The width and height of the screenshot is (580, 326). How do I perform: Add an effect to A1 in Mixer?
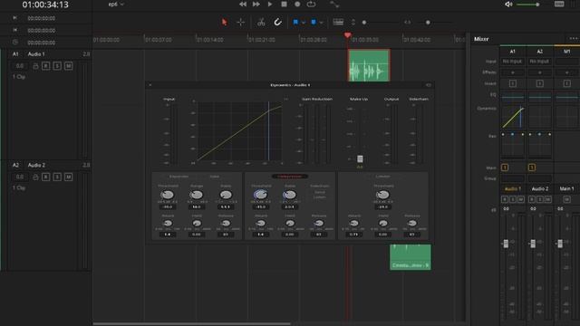coord(513,72)
